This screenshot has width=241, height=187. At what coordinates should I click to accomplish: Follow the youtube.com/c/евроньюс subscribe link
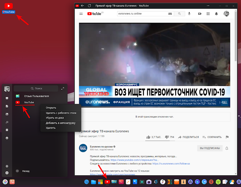(135, 160)
